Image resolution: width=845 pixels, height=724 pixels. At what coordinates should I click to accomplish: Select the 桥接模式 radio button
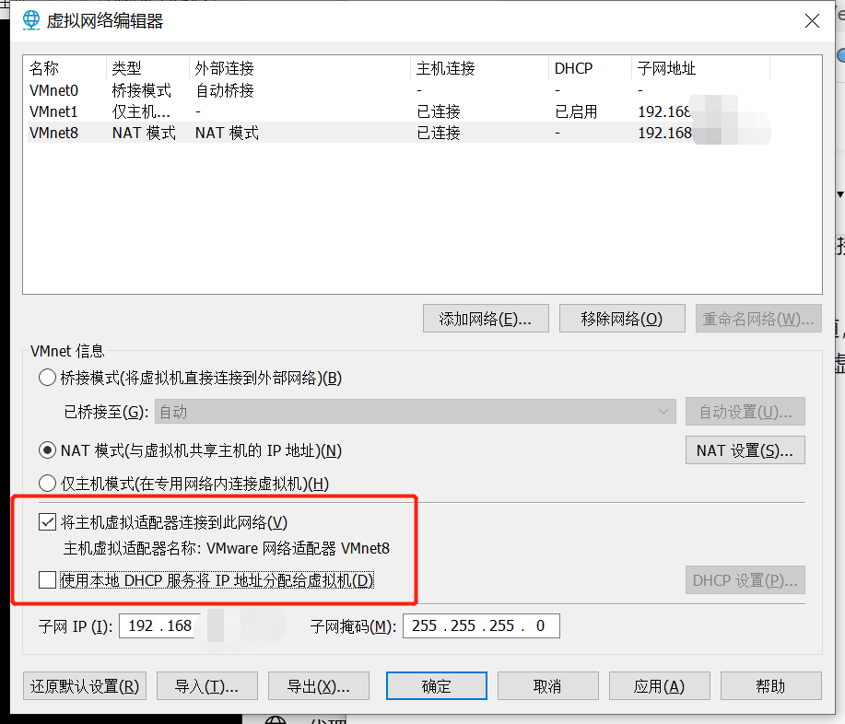tap(47, 378)
